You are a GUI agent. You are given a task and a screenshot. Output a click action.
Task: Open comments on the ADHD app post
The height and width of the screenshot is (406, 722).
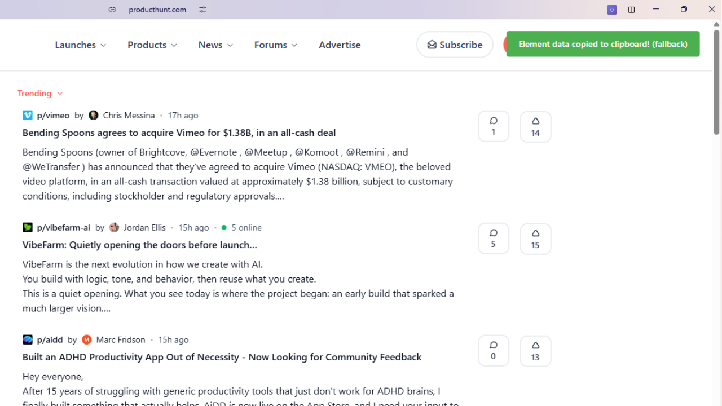494,351
